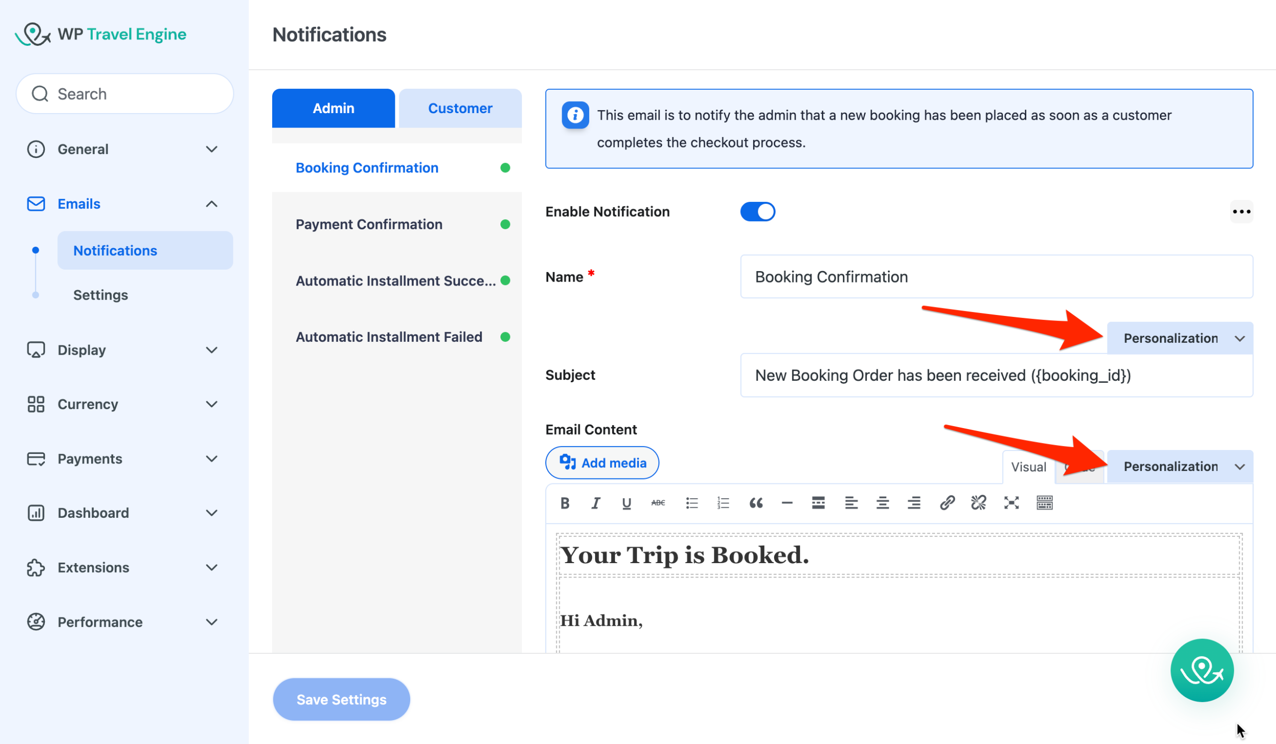Toggle fullscreen editor mode icon
Screen dimensions: 1276x744
1011,503
